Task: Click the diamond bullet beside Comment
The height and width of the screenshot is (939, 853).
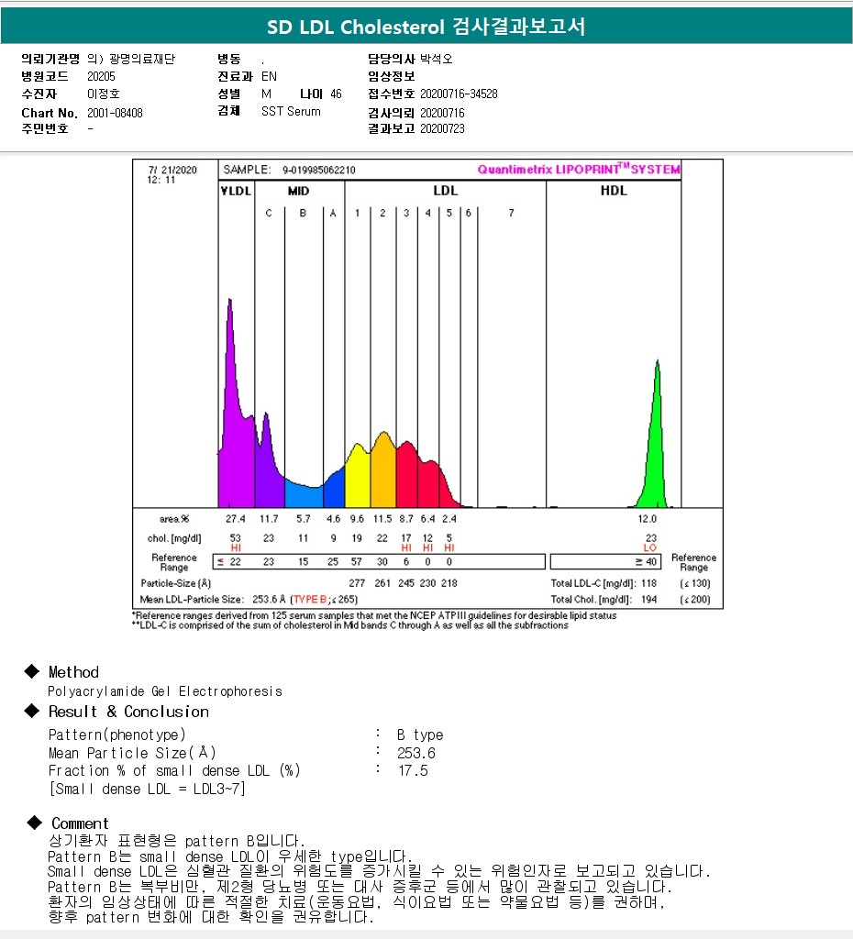Action: pyautogui.click(x=34, y=823)
